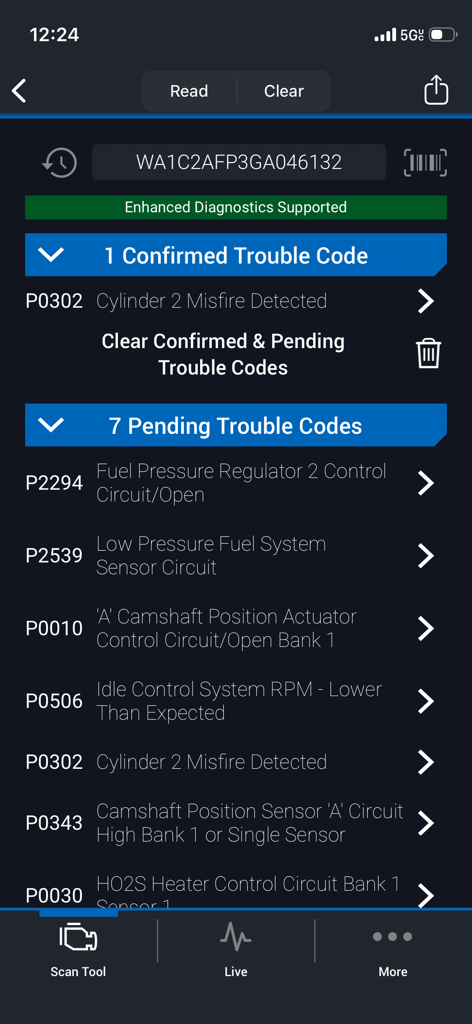Open the scan history clock icon

tap(60, 162)
